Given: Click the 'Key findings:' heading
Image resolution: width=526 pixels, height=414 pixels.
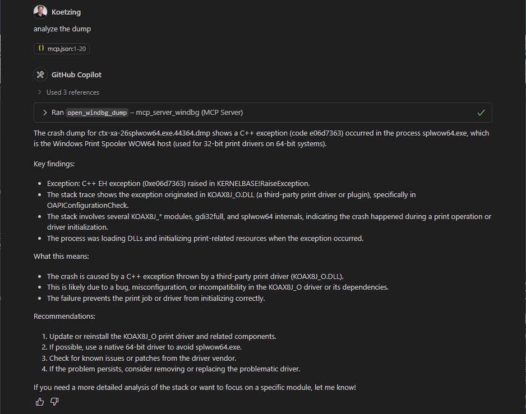Looking at the screenshot, I should pos(54,164).
